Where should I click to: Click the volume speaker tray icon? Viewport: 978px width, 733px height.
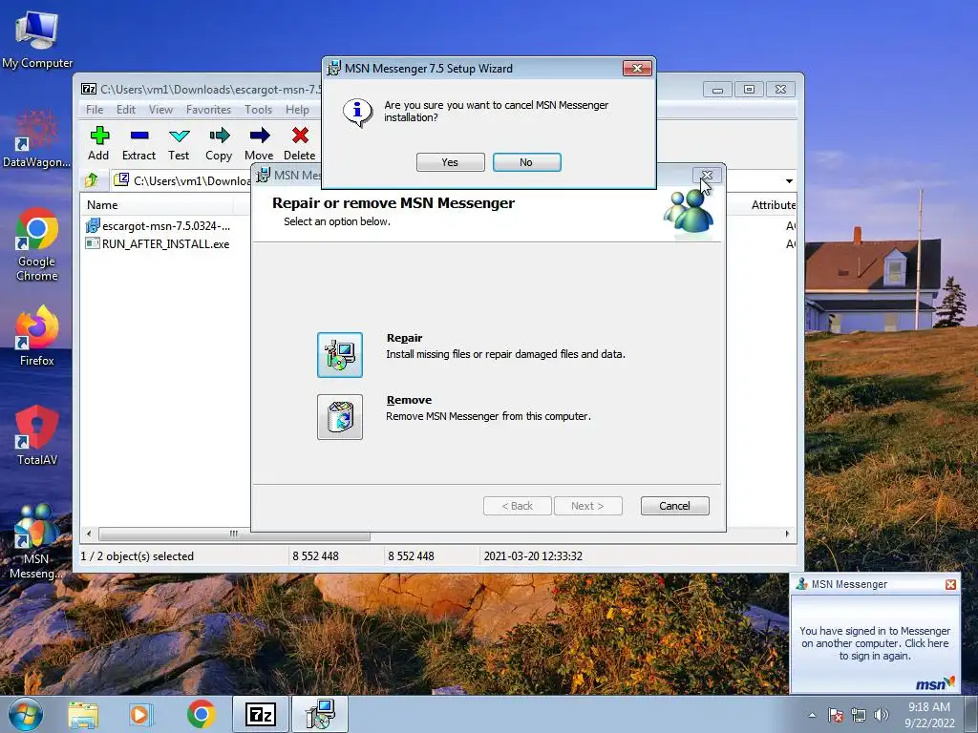pyautogui.click(x=882, y=715)
